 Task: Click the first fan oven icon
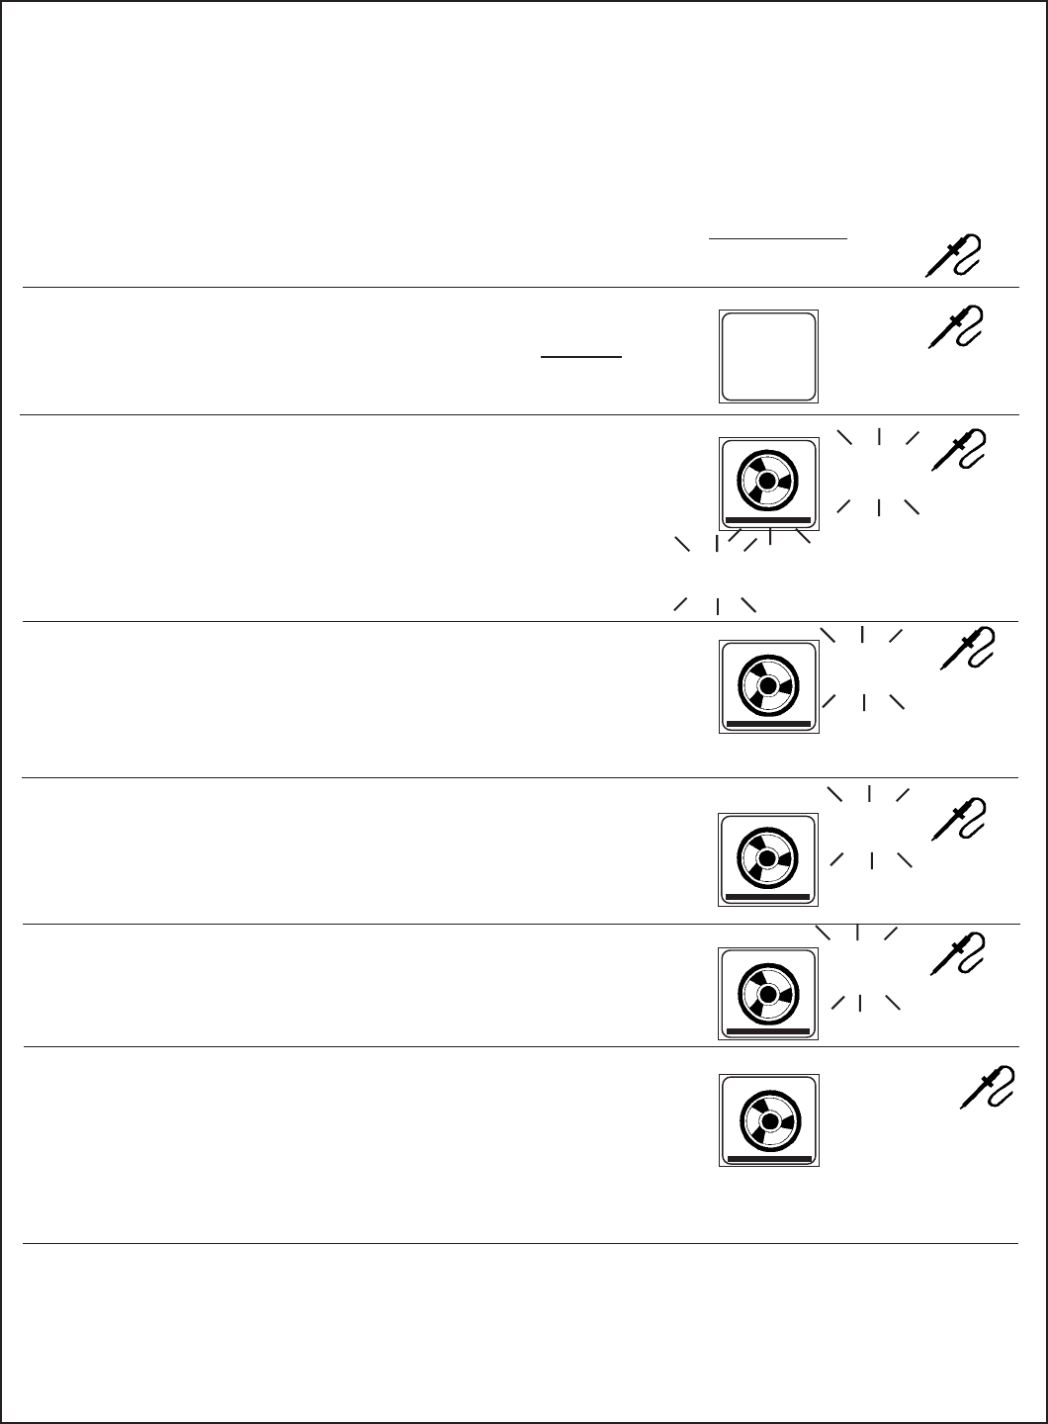coord(768,482)
